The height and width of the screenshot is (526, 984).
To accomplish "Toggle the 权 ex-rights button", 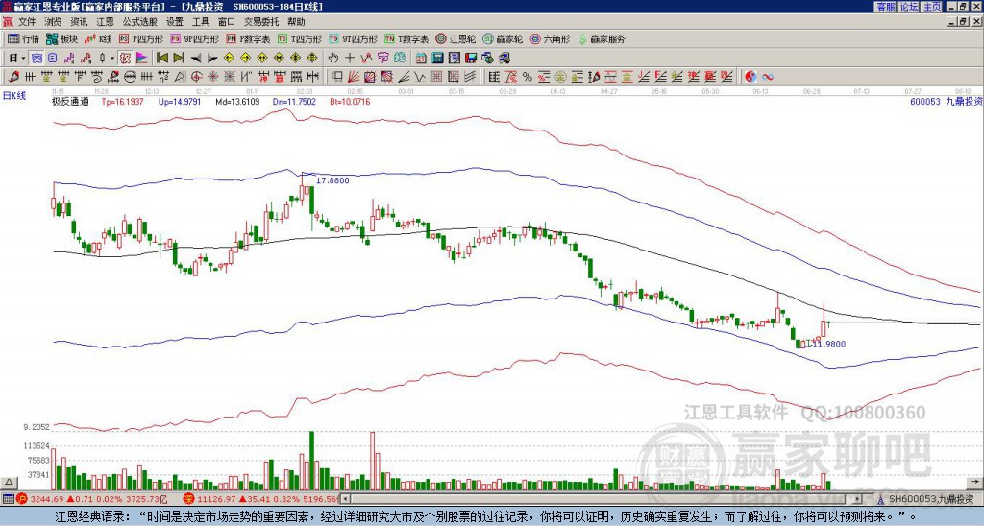I will 125,59.
